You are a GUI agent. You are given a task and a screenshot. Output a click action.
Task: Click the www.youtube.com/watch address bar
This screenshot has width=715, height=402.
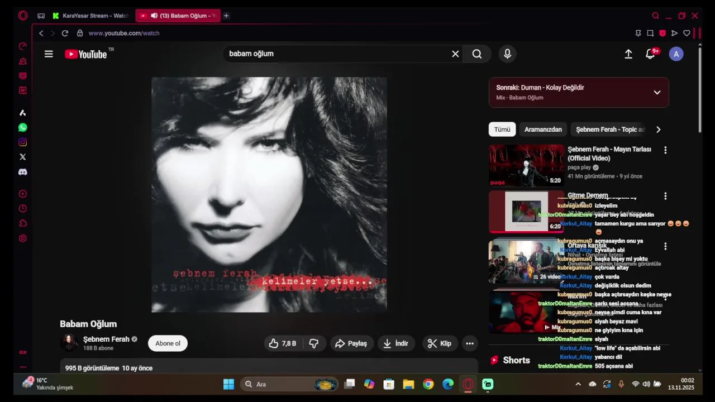point(124,33)
